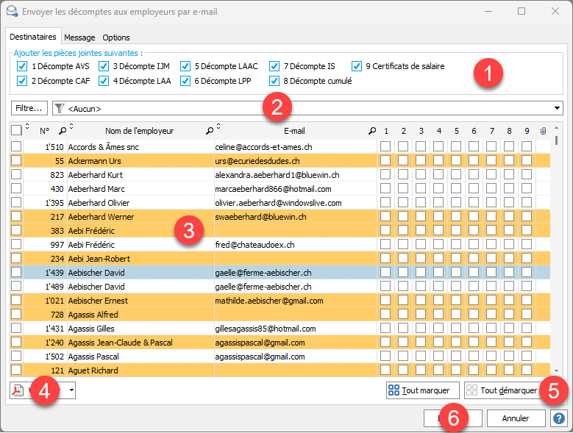Click the funnel icon in filter field
Screen dimensions: 573x433
click(60, 108)
